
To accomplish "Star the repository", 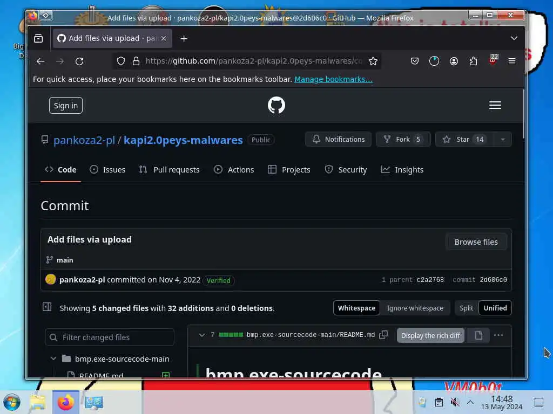I will coord(465,140).
